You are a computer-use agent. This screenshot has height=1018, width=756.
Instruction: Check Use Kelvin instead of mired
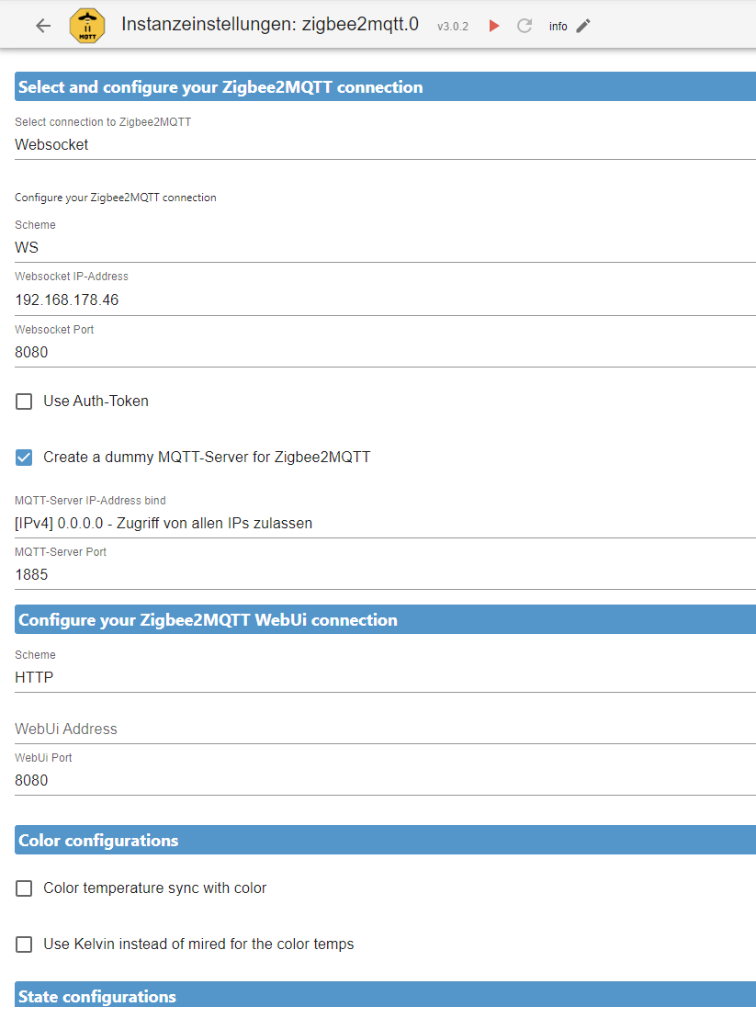[x=24, y=944]
